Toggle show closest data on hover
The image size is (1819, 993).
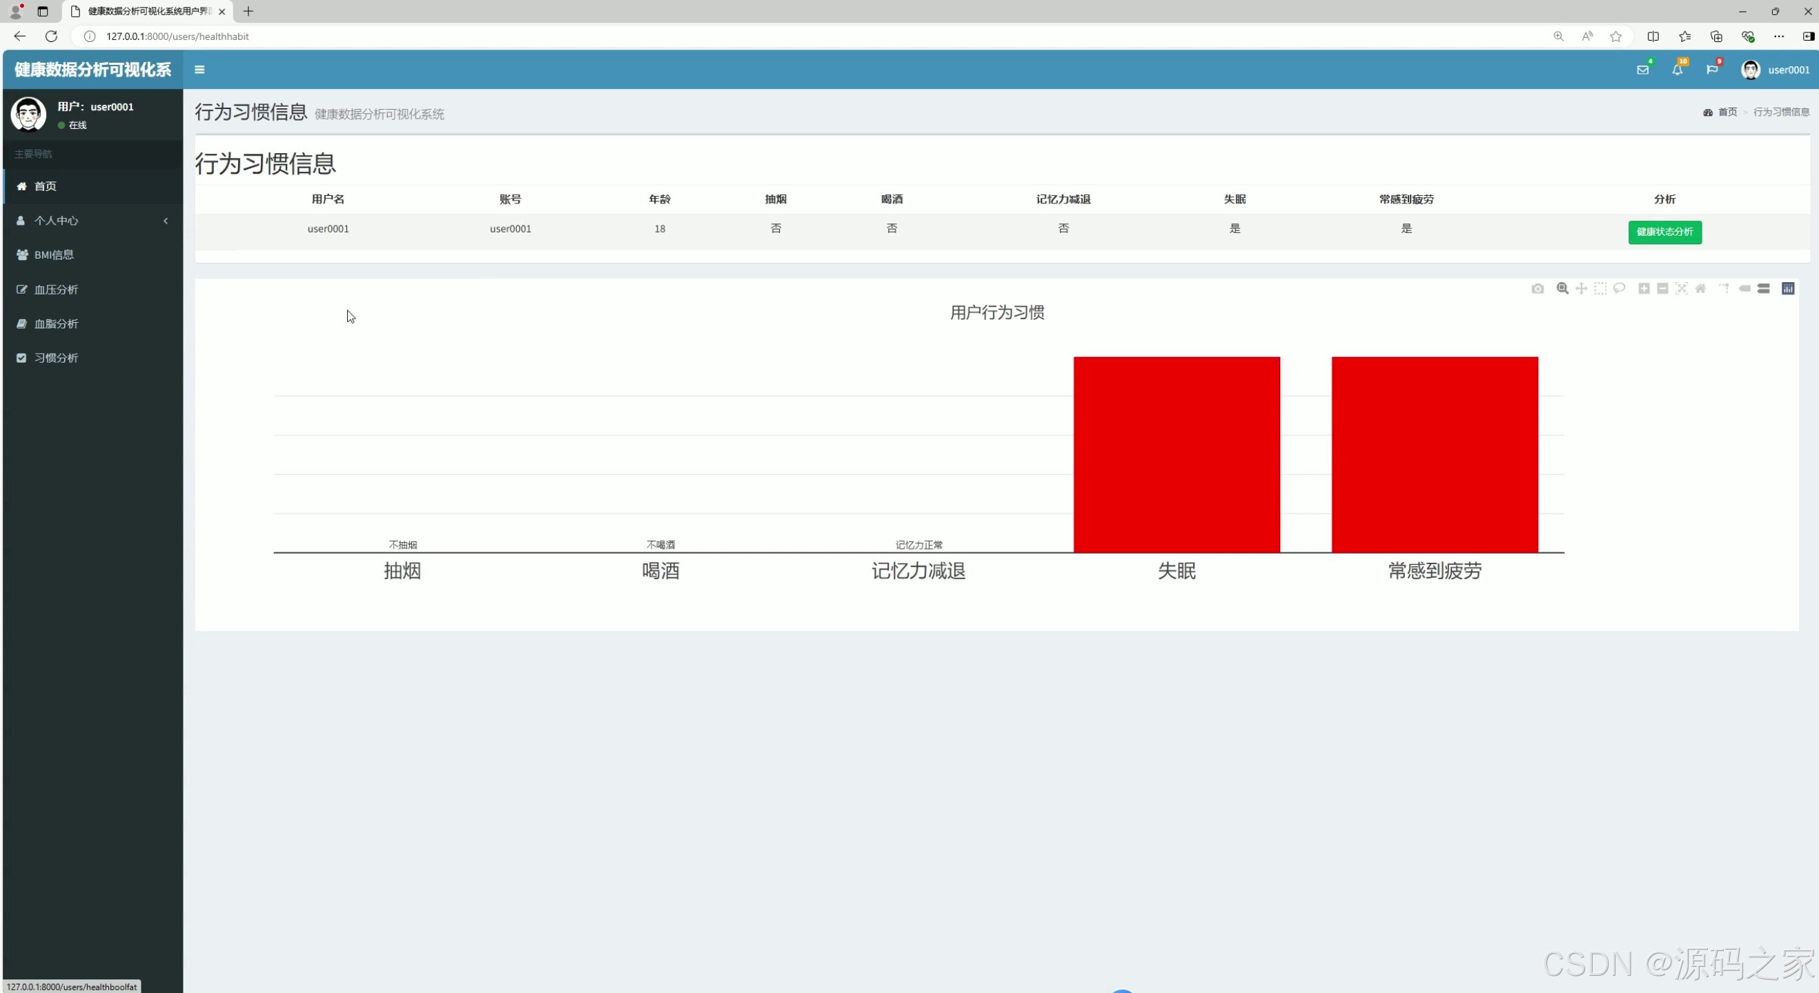click(x=1744, y=289)
